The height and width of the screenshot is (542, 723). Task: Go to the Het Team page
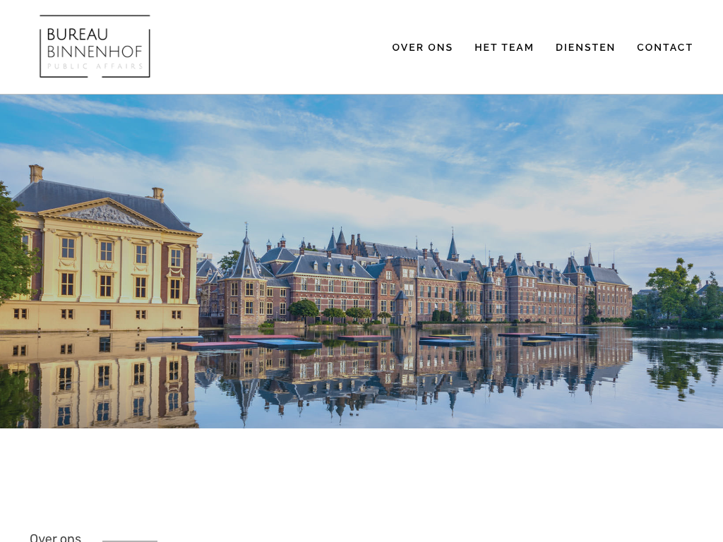(x=504, y=47)
